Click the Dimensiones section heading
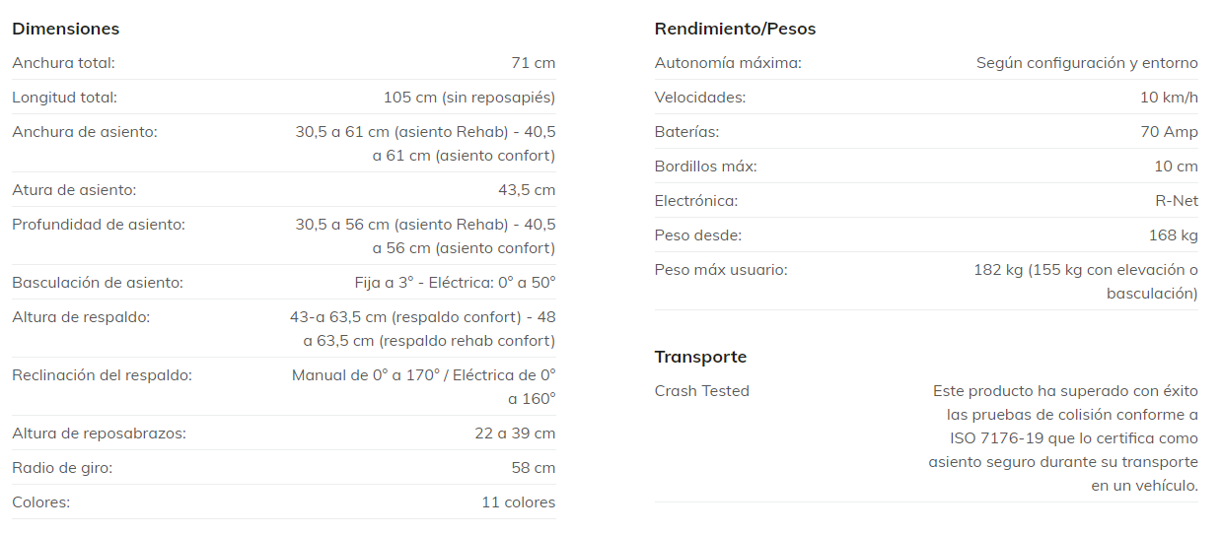This screenshot has width=1222, height=534. (x=66, y=29)
